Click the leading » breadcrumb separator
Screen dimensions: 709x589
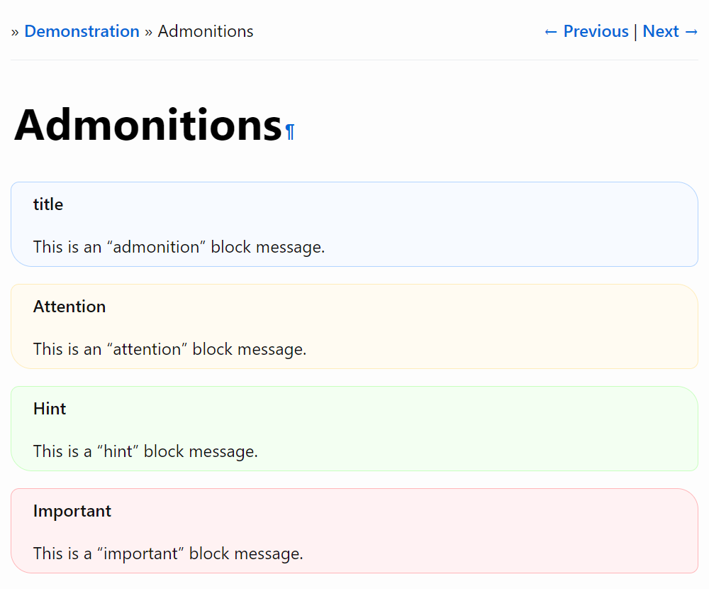coord(15,32)
